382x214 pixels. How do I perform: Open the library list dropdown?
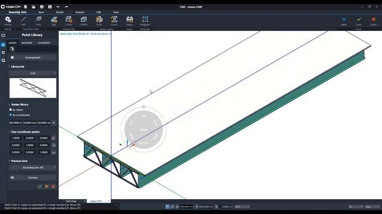click(33, 73)
